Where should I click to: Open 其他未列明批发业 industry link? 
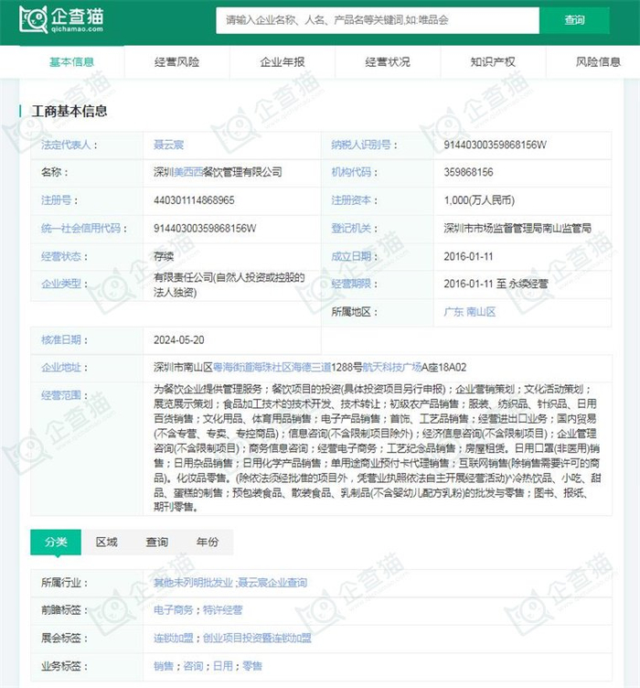[x=193, y=583]
